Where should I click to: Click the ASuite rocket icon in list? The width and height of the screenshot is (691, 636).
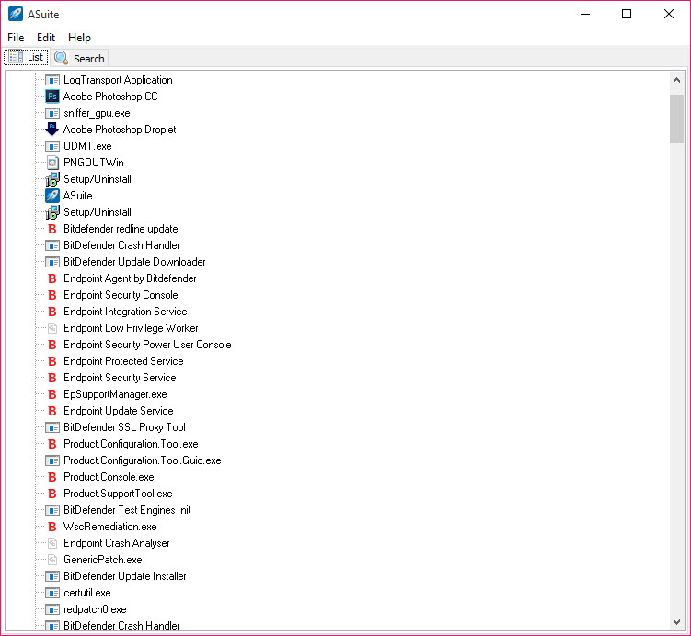pos(52,196)
